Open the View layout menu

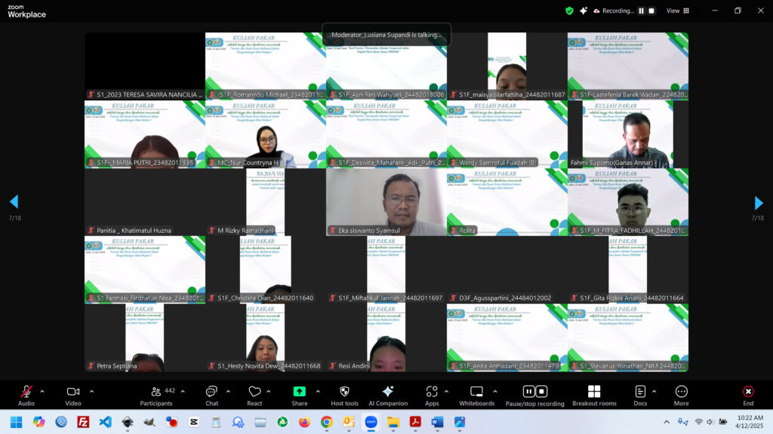tap(676, 11)
